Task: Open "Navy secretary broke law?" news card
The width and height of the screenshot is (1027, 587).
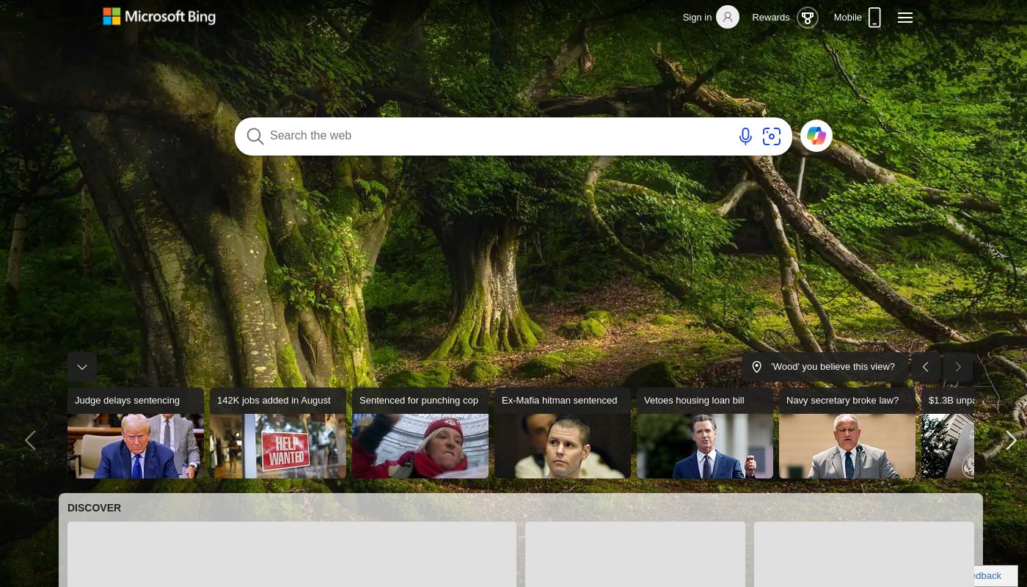Action: pyautogui.click(x=847, y=433)
